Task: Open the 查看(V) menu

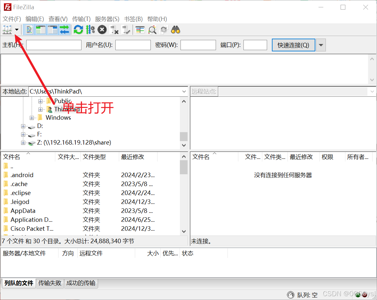Action: click(x=58, y=19)
